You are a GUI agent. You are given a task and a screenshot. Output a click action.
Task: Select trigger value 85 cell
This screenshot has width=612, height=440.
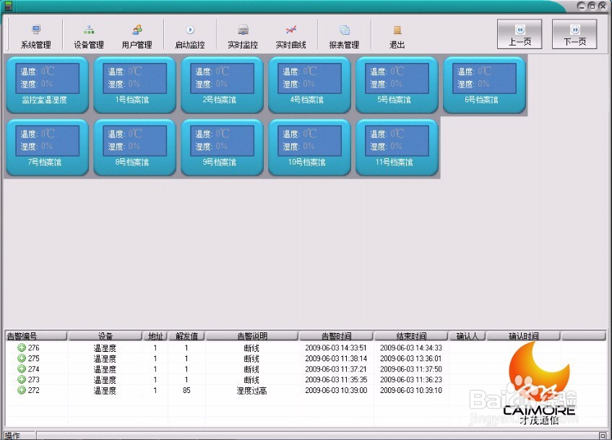(x=186, y=390)
